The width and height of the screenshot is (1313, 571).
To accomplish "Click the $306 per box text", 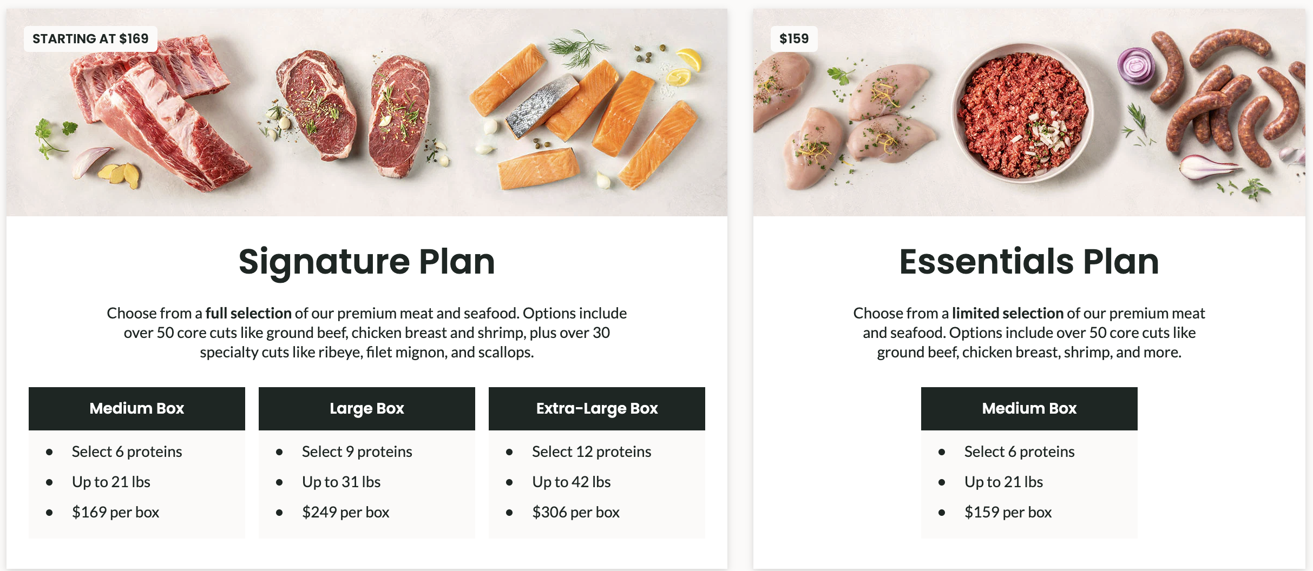I will 575,512.
